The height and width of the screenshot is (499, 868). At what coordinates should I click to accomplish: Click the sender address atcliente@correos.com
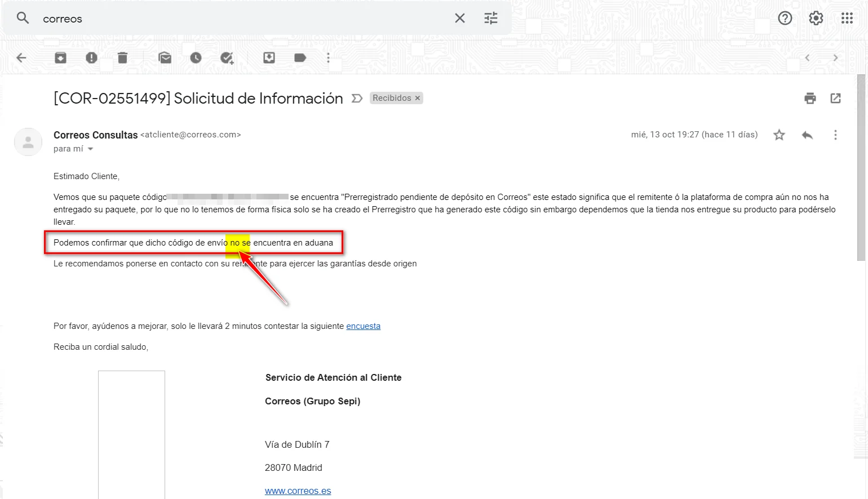tap(191, 135)
